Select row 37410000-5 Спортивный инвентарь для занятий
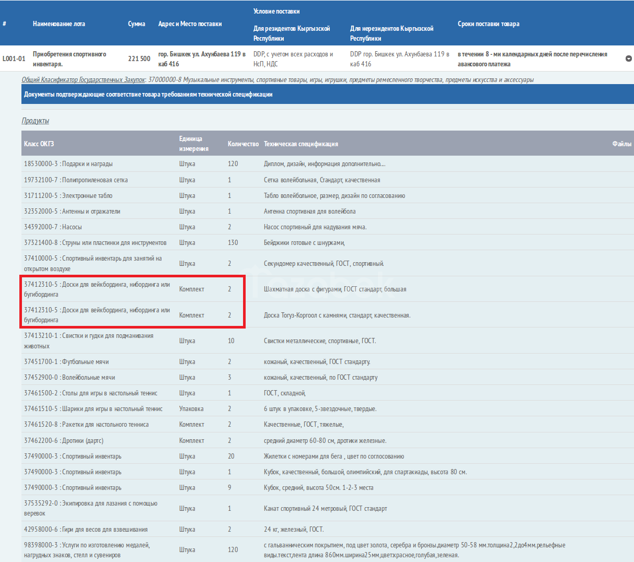Screen dimensions: 634x562 coord(328,263)
